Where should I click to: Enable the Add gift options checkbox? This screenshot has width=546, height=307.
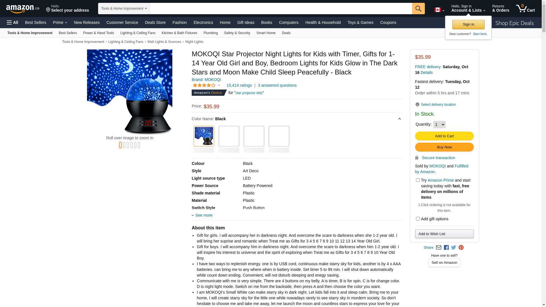[x=418, y=219]
